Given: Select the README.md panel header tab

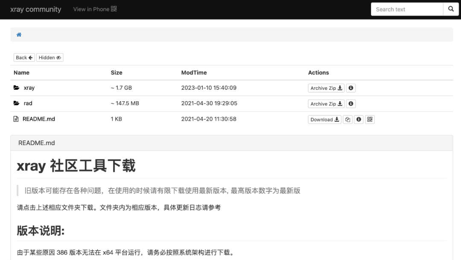Looking at the screenshot, I should [x=35, y=143].
